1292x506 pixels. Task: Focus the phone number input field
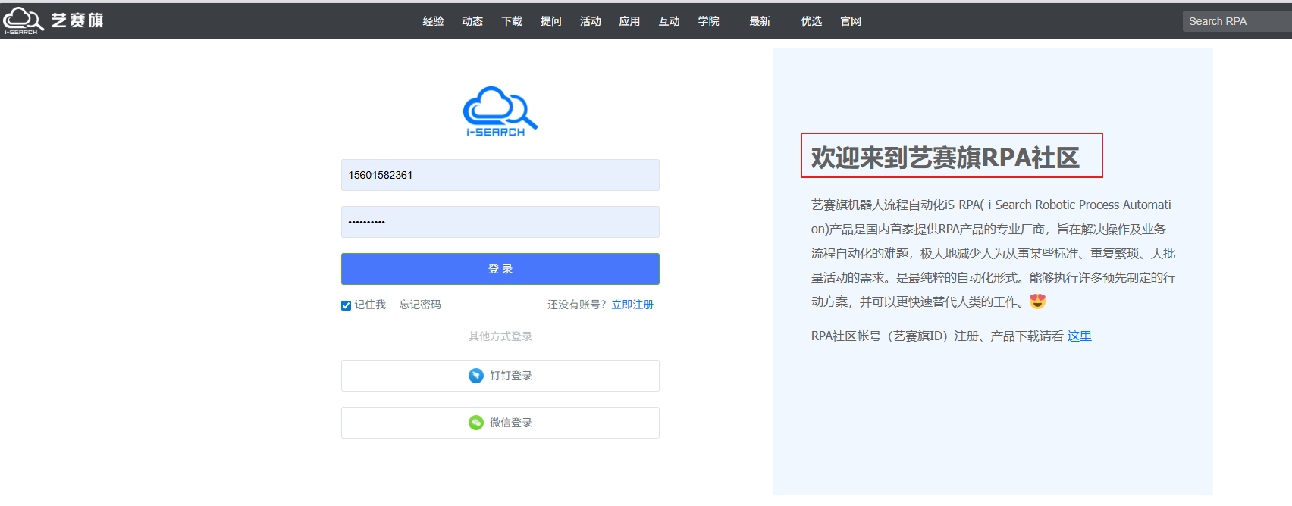[500, 175]
